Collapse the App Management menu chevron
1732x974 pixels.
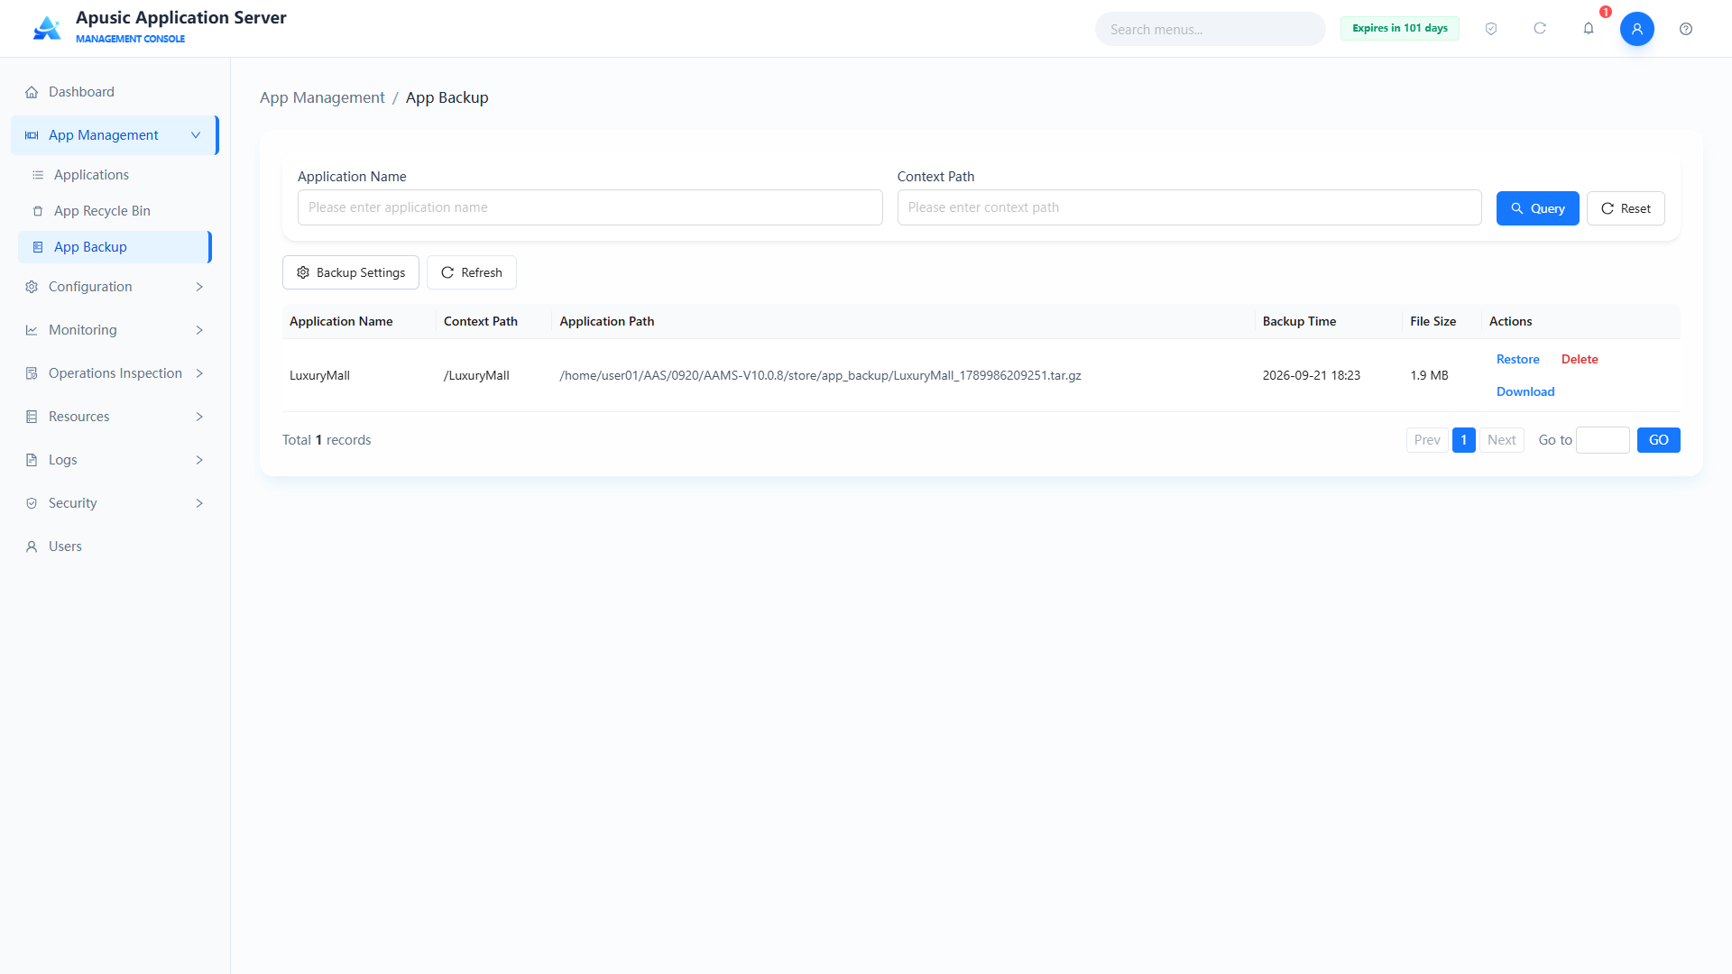[196, 135]
